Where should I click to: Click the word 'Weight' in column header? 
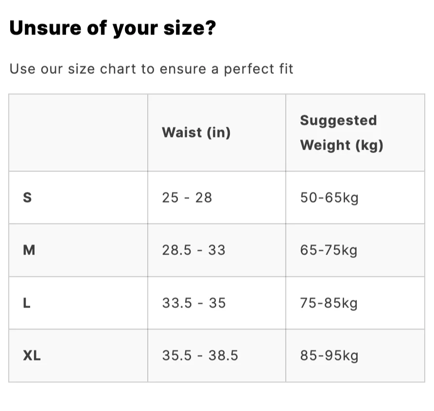(x=325, y=146)
